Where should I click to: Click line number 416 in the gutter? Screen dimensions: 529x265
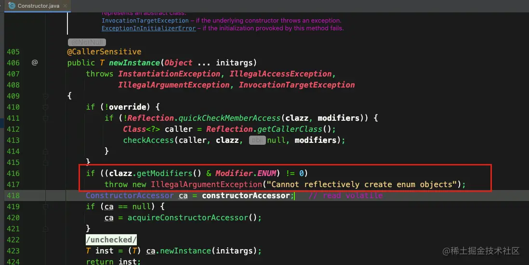coord(13,174)
